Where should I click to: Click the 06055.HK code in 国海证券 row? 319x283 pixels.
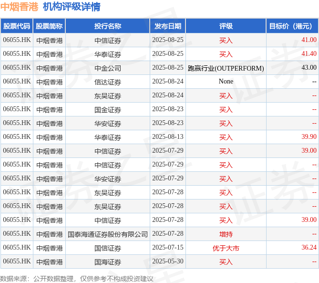click(x=17, y=261)
